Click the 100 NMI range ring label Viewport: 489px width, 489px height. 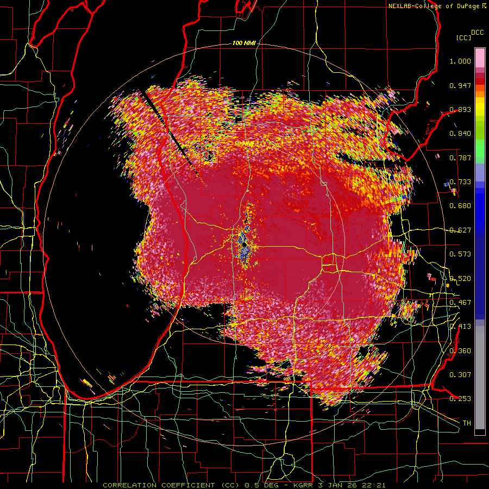(x=243, y=43)
